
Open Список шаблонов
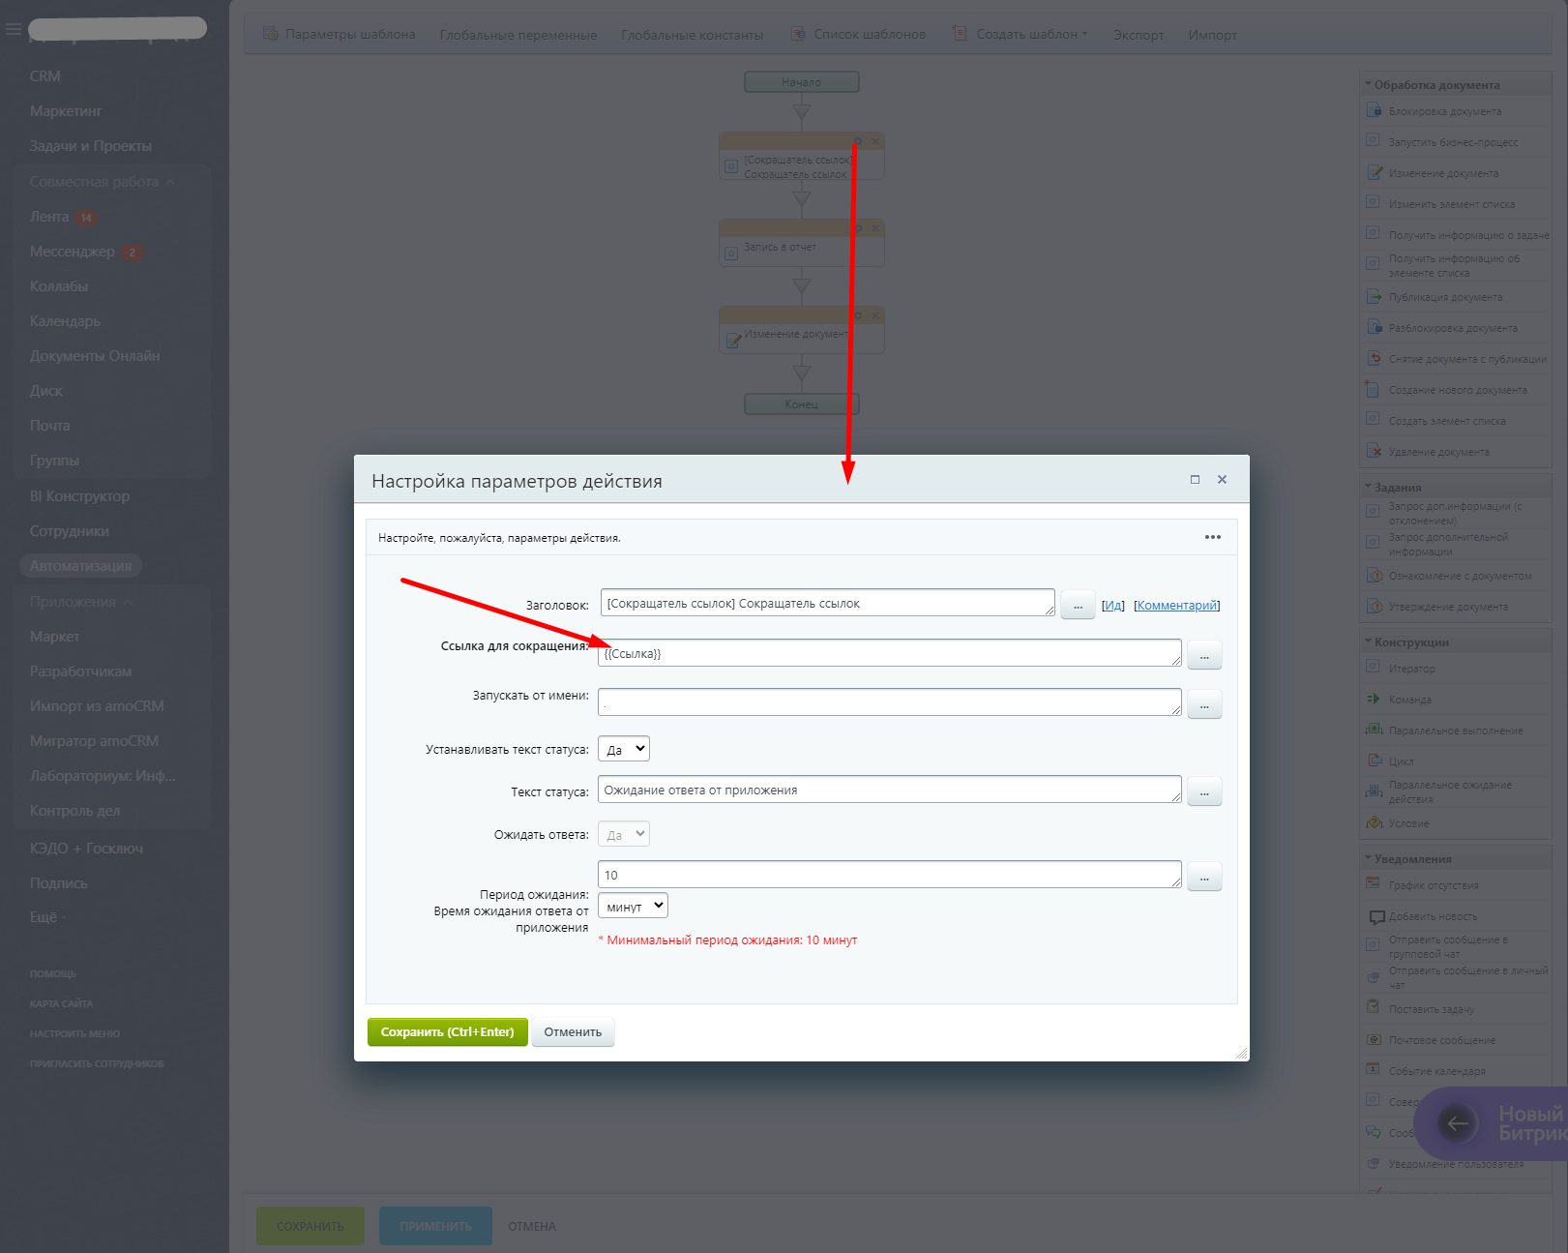859,34
